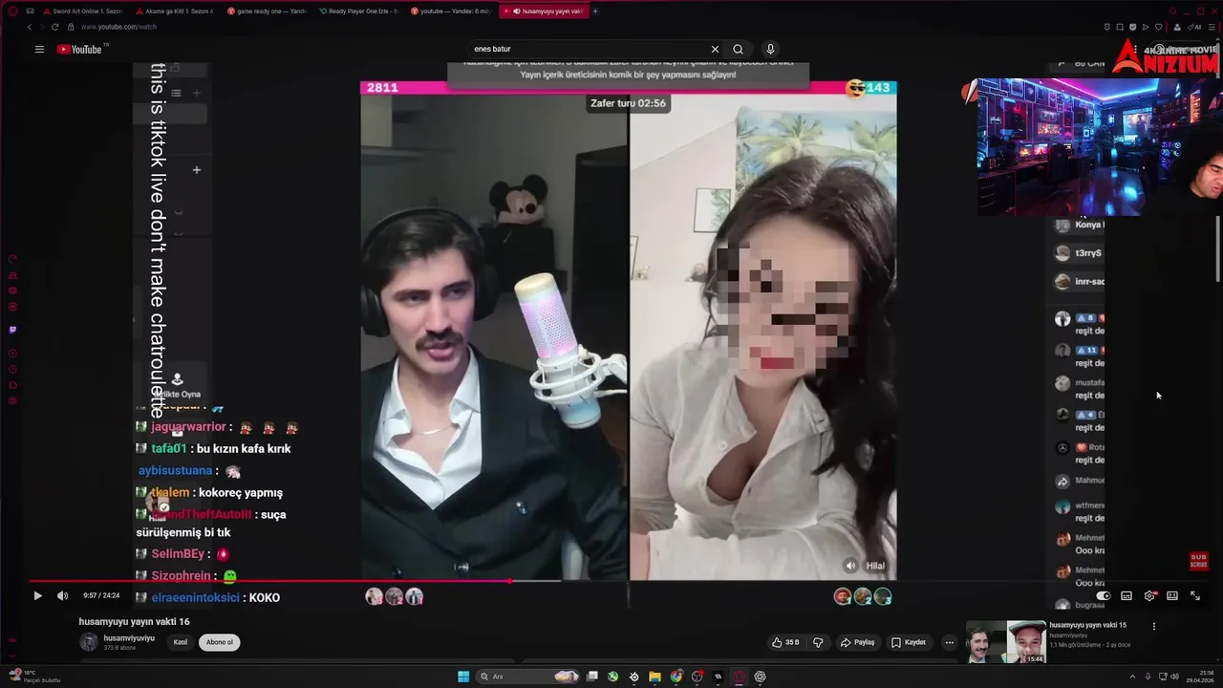Go back with the browser back arrow
The height and width of the screenshot is (688, 1223).
[29, 27]
